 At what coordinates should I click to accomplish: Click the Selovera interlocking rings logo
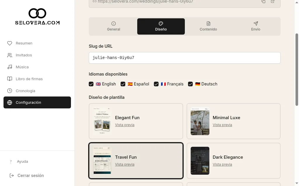point(37,13)
